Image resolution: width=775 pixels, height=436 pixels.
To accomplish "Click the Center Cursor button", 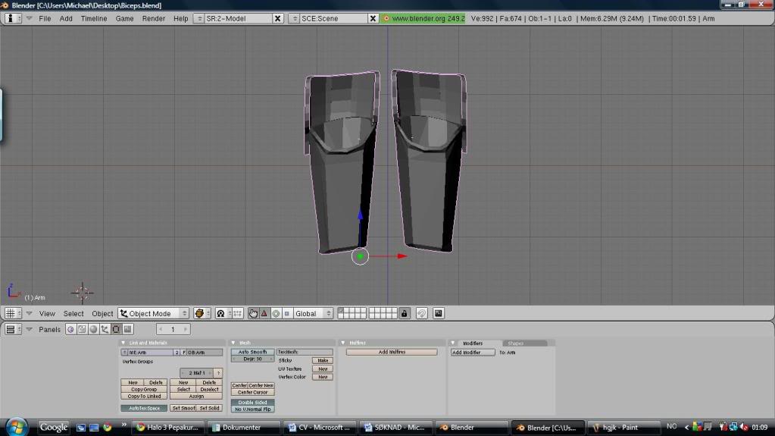I will (252, 392).
